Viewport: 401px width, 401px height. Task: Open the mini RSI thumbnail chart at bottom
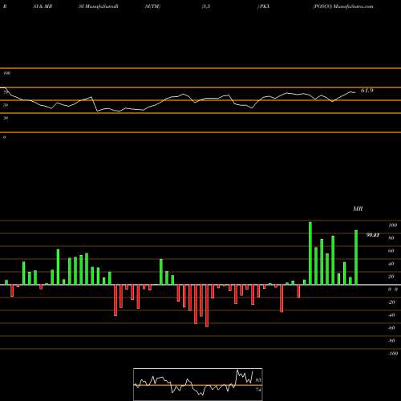click(198, 384)
